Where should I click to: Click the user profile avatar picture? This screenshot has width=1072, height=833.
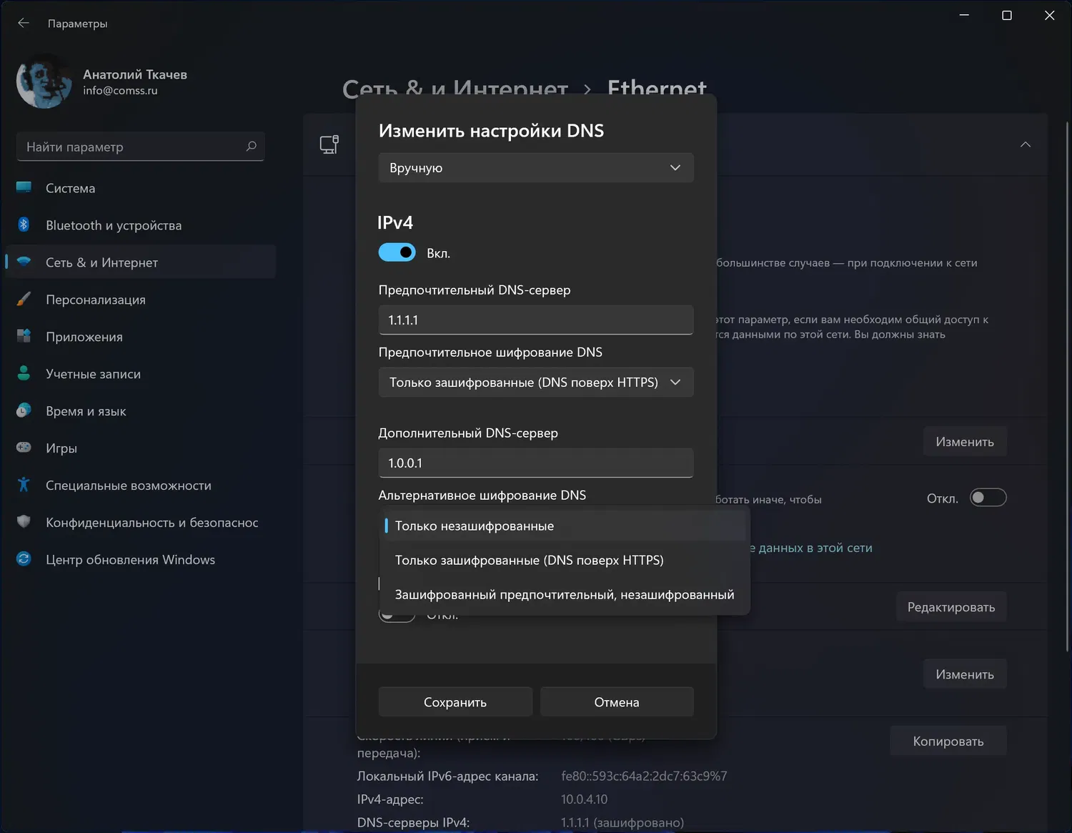[44, 82]
